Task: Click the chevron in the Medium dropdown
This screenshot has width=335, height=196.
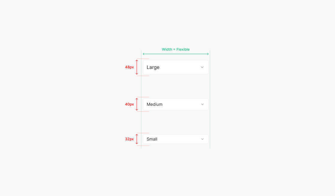Action: coord(202,104)
